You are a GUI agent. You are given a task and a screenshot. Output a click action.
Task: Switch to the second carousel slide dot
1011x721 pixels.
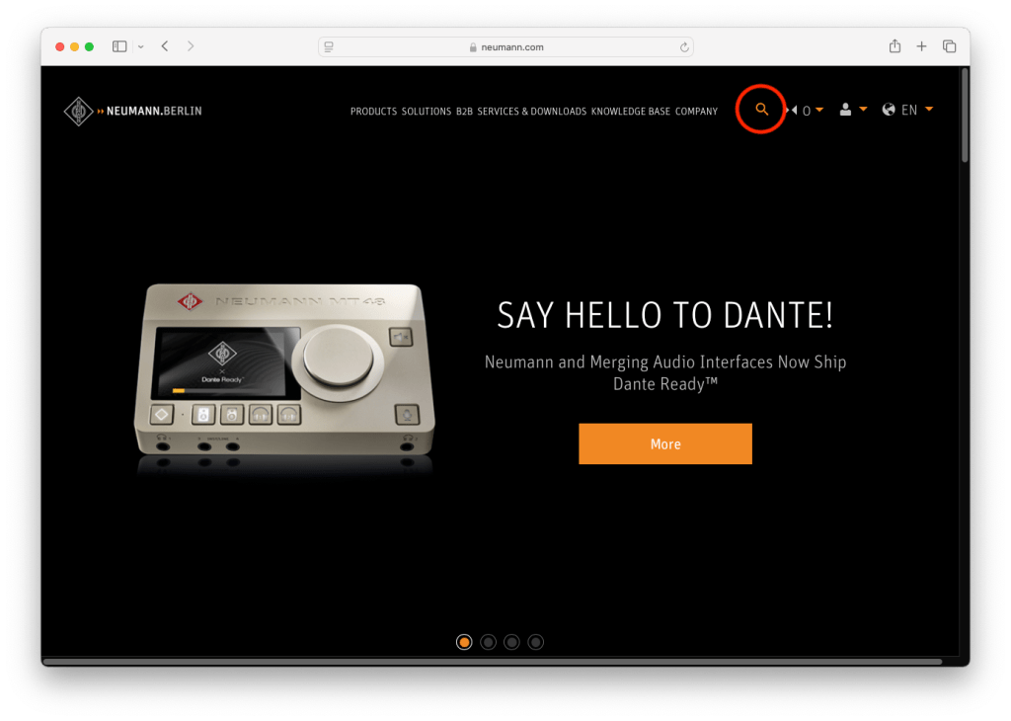[488, 642]
